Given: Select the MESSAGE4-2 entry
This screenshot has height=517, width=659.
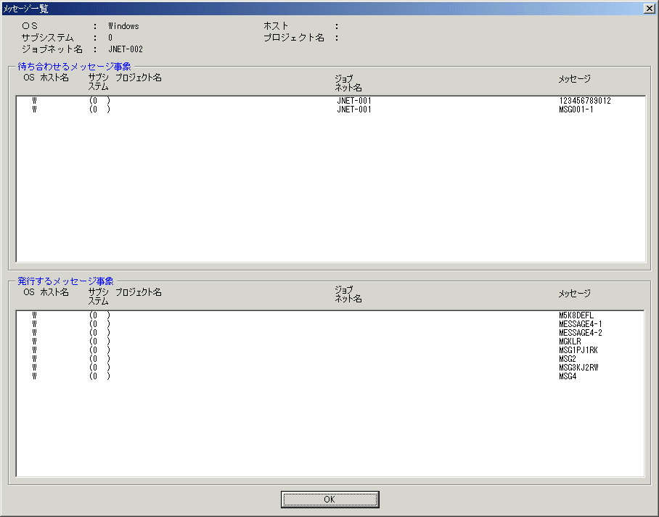Looking at the screenshot, I should click(x=330, y=333).
